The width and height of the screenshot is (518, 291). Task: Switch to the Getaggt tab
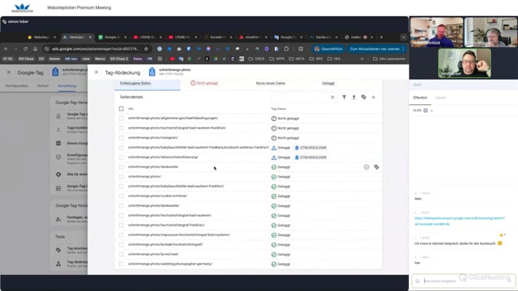[328, 83]
